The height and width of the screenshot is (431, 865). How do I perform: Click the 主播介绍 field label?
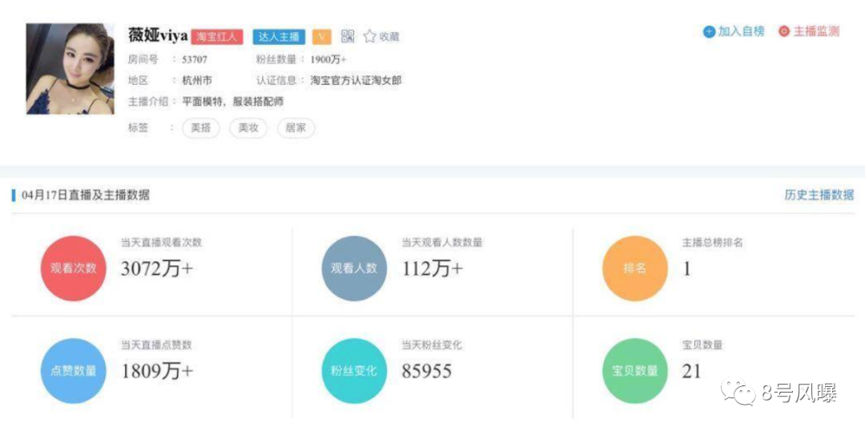[x=148, y=102]
